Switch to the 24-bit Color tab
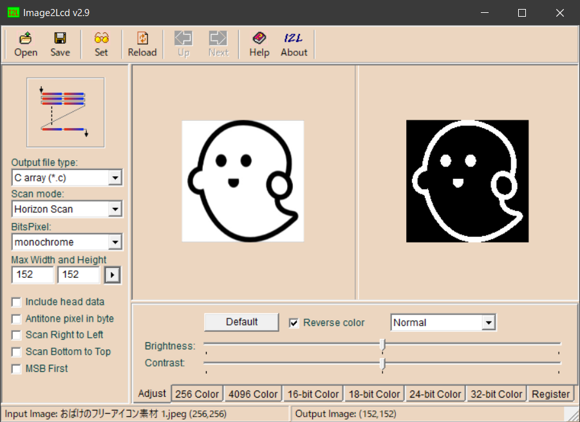 (x=435, y=394)
